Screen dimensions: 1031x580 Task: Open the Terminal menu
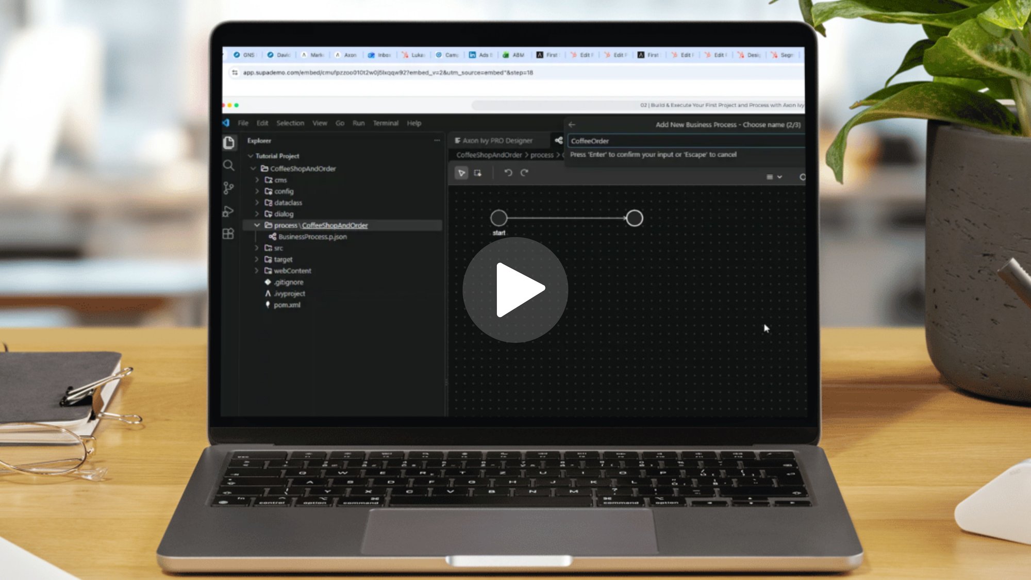point(386,123)
